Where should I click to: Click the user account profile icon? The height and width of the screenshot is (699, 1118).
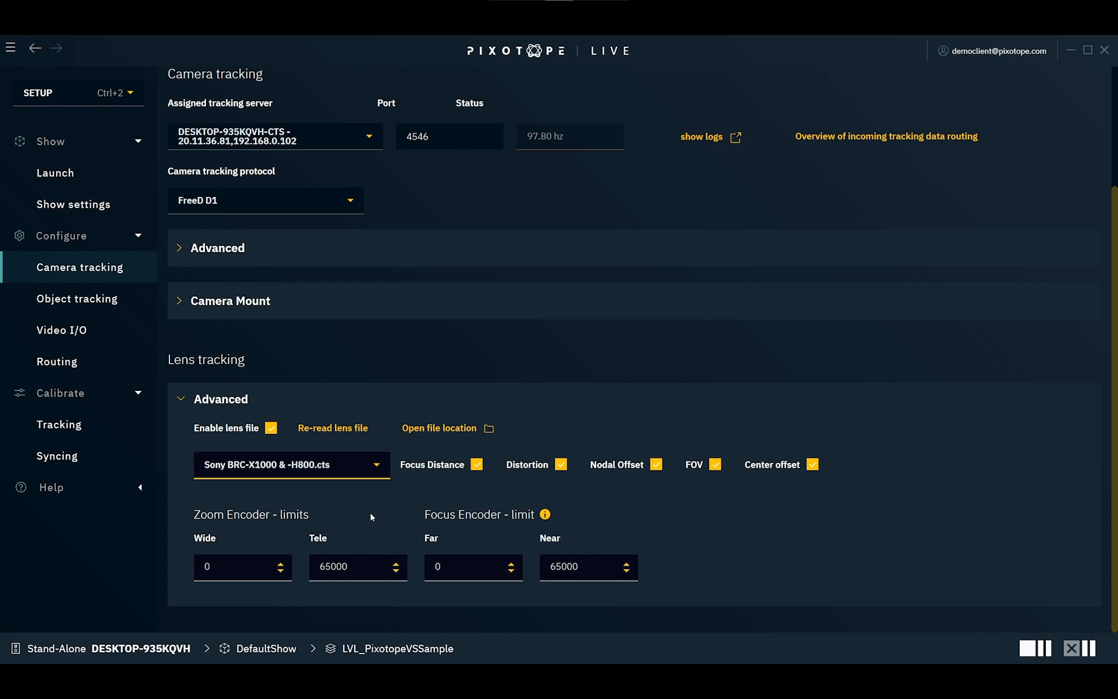pyautogui.click(x=943, y=51)
